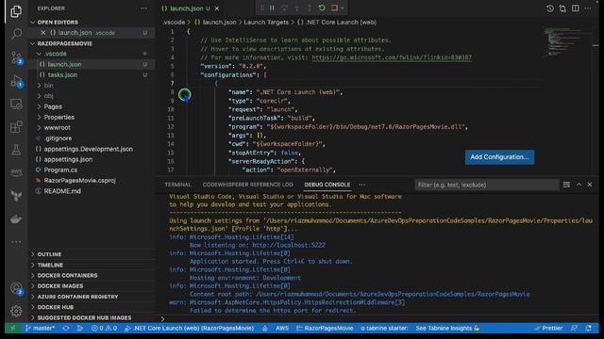
Task: Stop the debugging session
Action: point(334,8)
